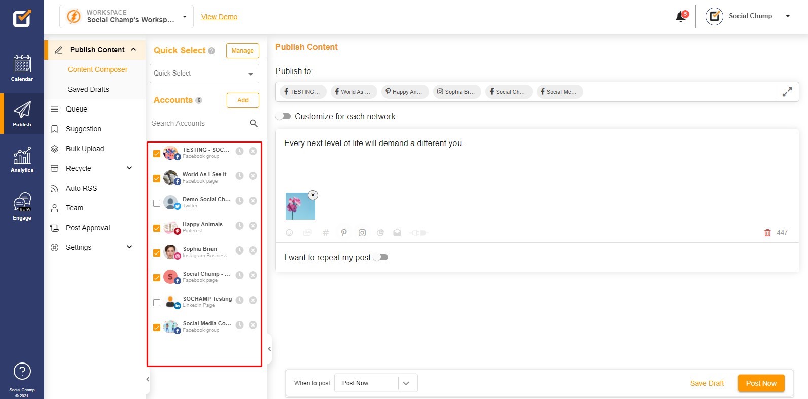Click clock icon for TESTING - SOC account
Viewport: 808px width, 399px height.
tap(239, 151)
